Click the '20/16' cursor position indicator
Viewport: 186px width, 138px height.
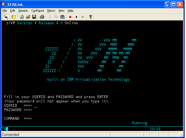[x=155, y=129]
